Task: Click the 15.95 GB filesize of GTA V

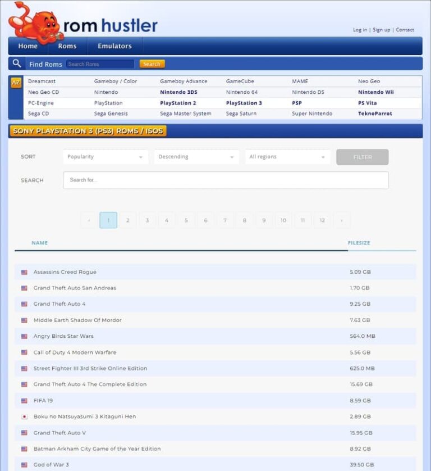Action: (x=361, y=433)
